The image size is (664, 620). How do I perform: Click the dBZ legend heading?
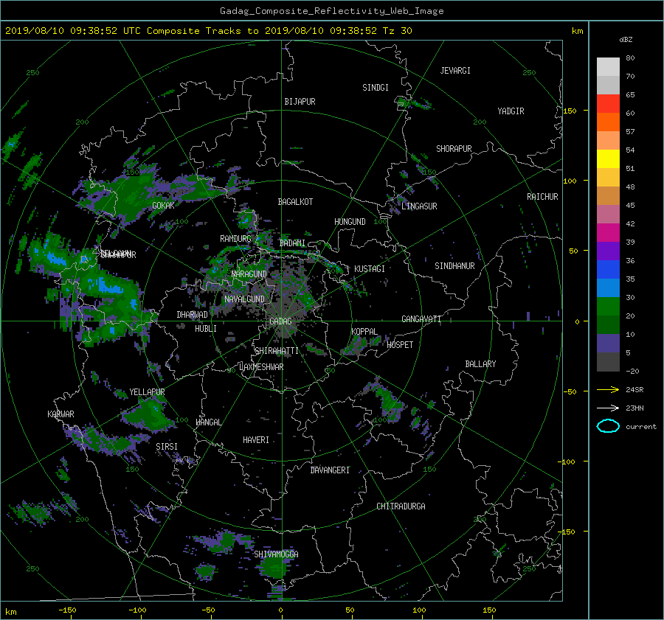tap(626, 40)
